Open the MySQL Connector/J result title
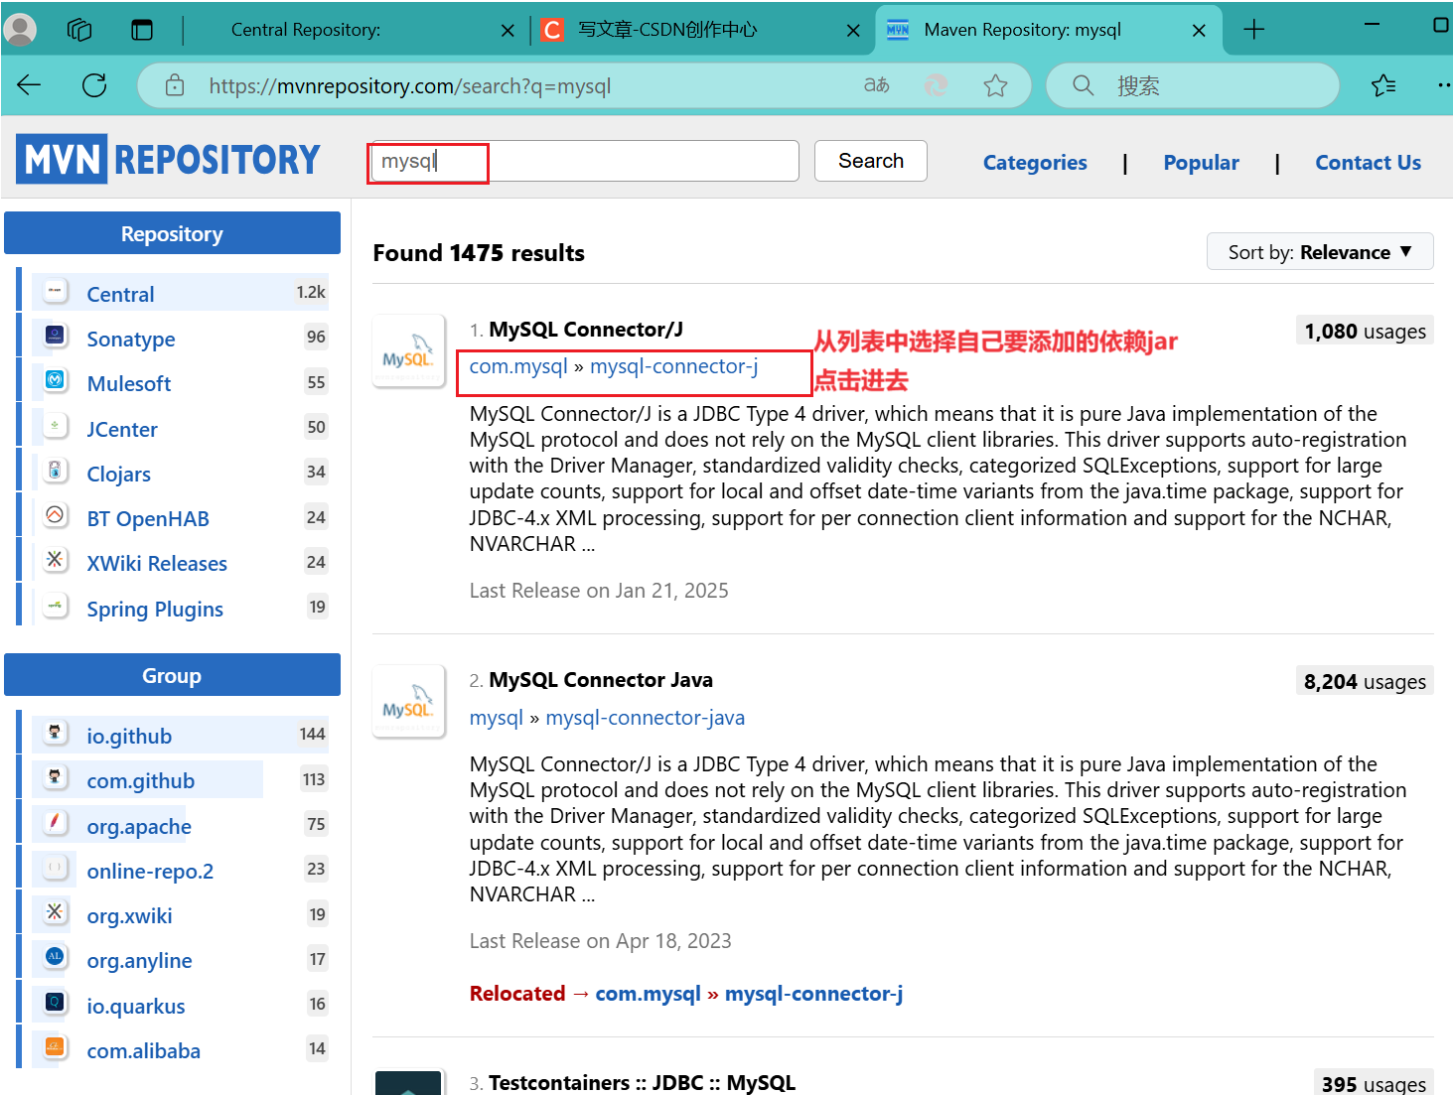 tap(586, 329)
